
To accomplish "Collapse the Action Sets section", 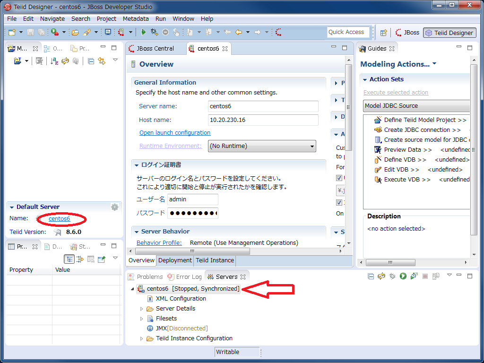I will coord(365,79).
